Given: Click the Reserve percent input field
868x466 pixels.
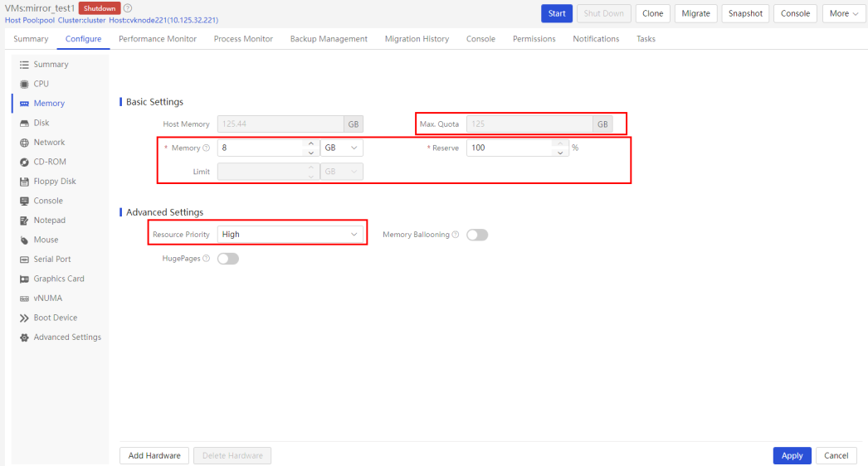Looking at the screenshot, I should coord(510,148).
